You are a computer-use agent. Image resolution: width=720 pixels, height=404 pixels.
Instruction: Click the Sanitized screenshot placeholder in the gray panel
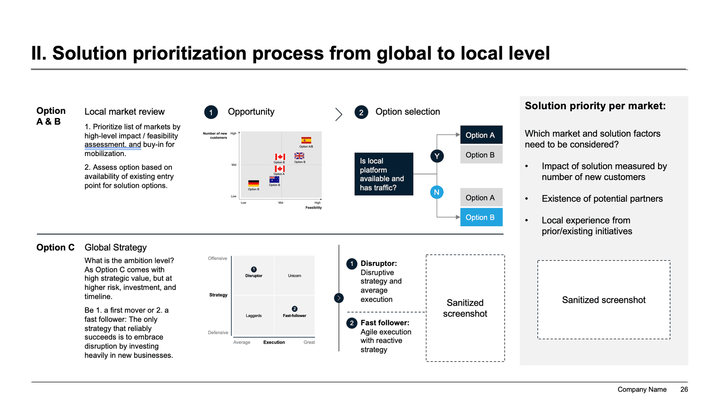pos(603,300)
